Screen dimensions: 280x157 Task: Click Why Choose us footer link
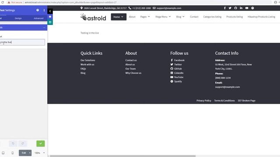click(133, 73)
